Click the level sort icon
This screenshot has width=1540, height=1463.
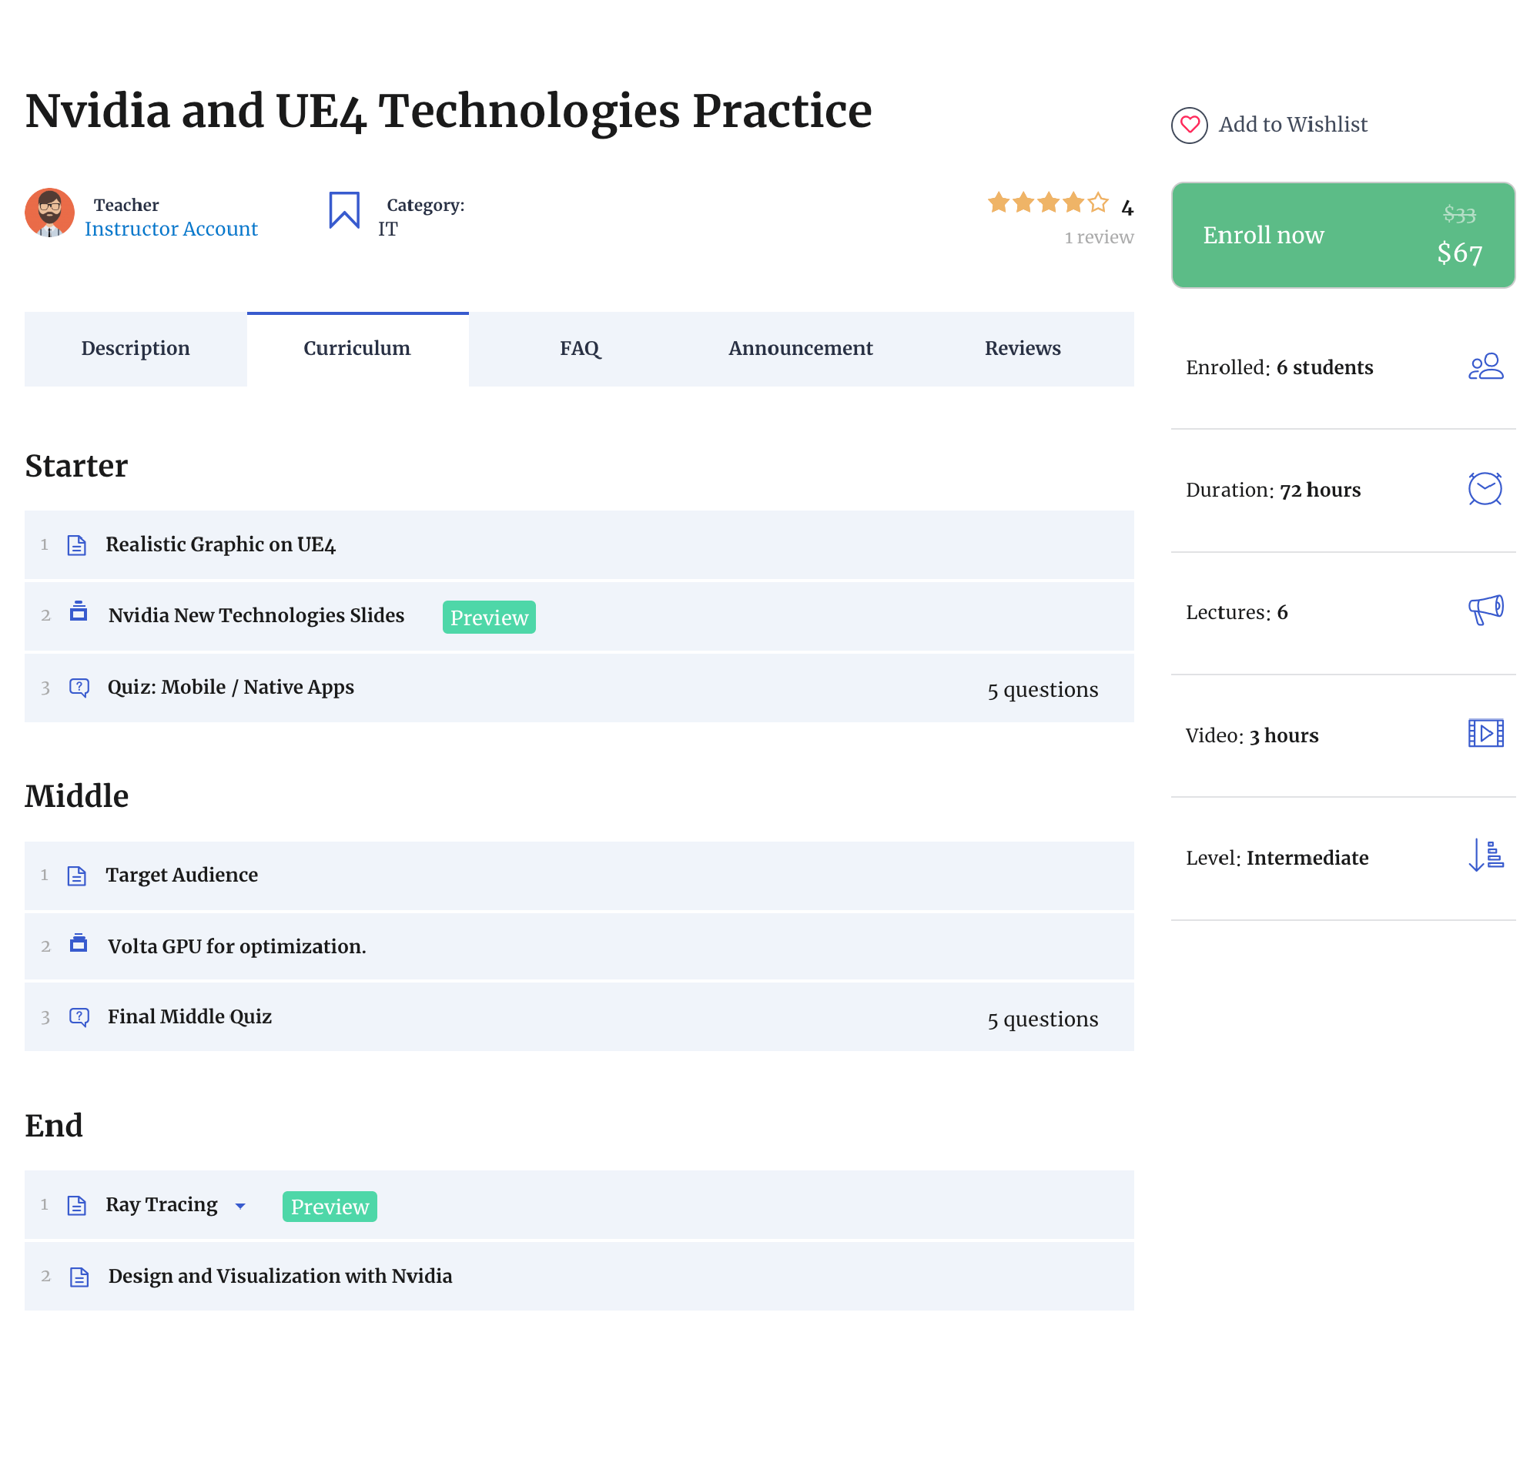1485,855
